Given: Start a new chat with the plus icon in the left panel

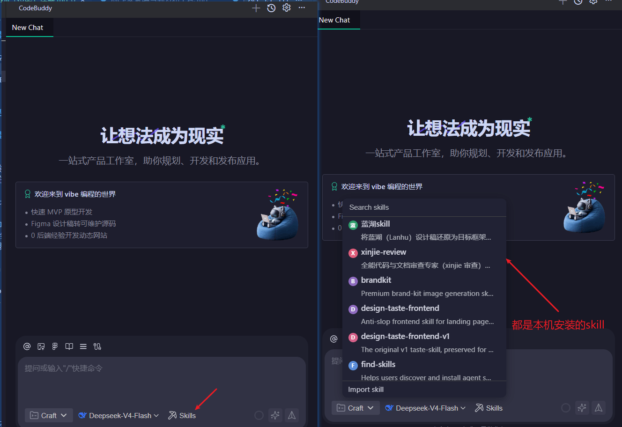Looking at the screenshot, I should 256,8.
